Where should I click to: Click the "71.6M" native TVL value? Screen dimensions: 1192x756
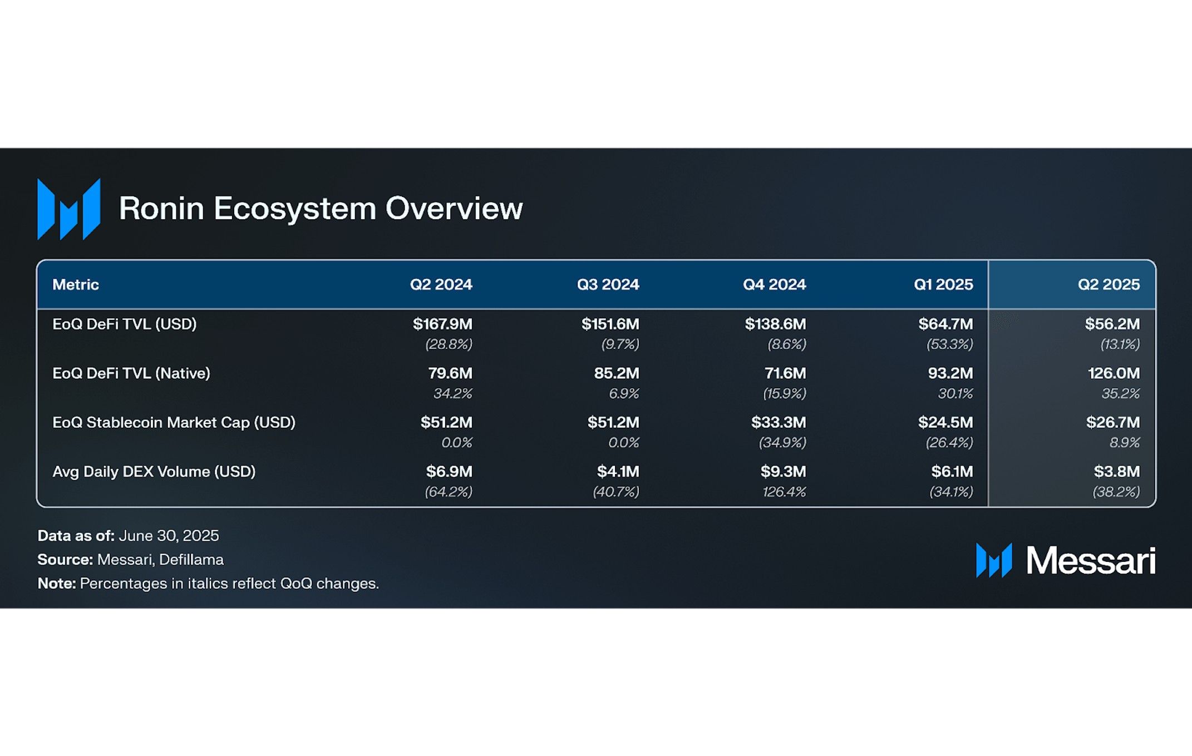pyautogui.click(x=785, y=373)
